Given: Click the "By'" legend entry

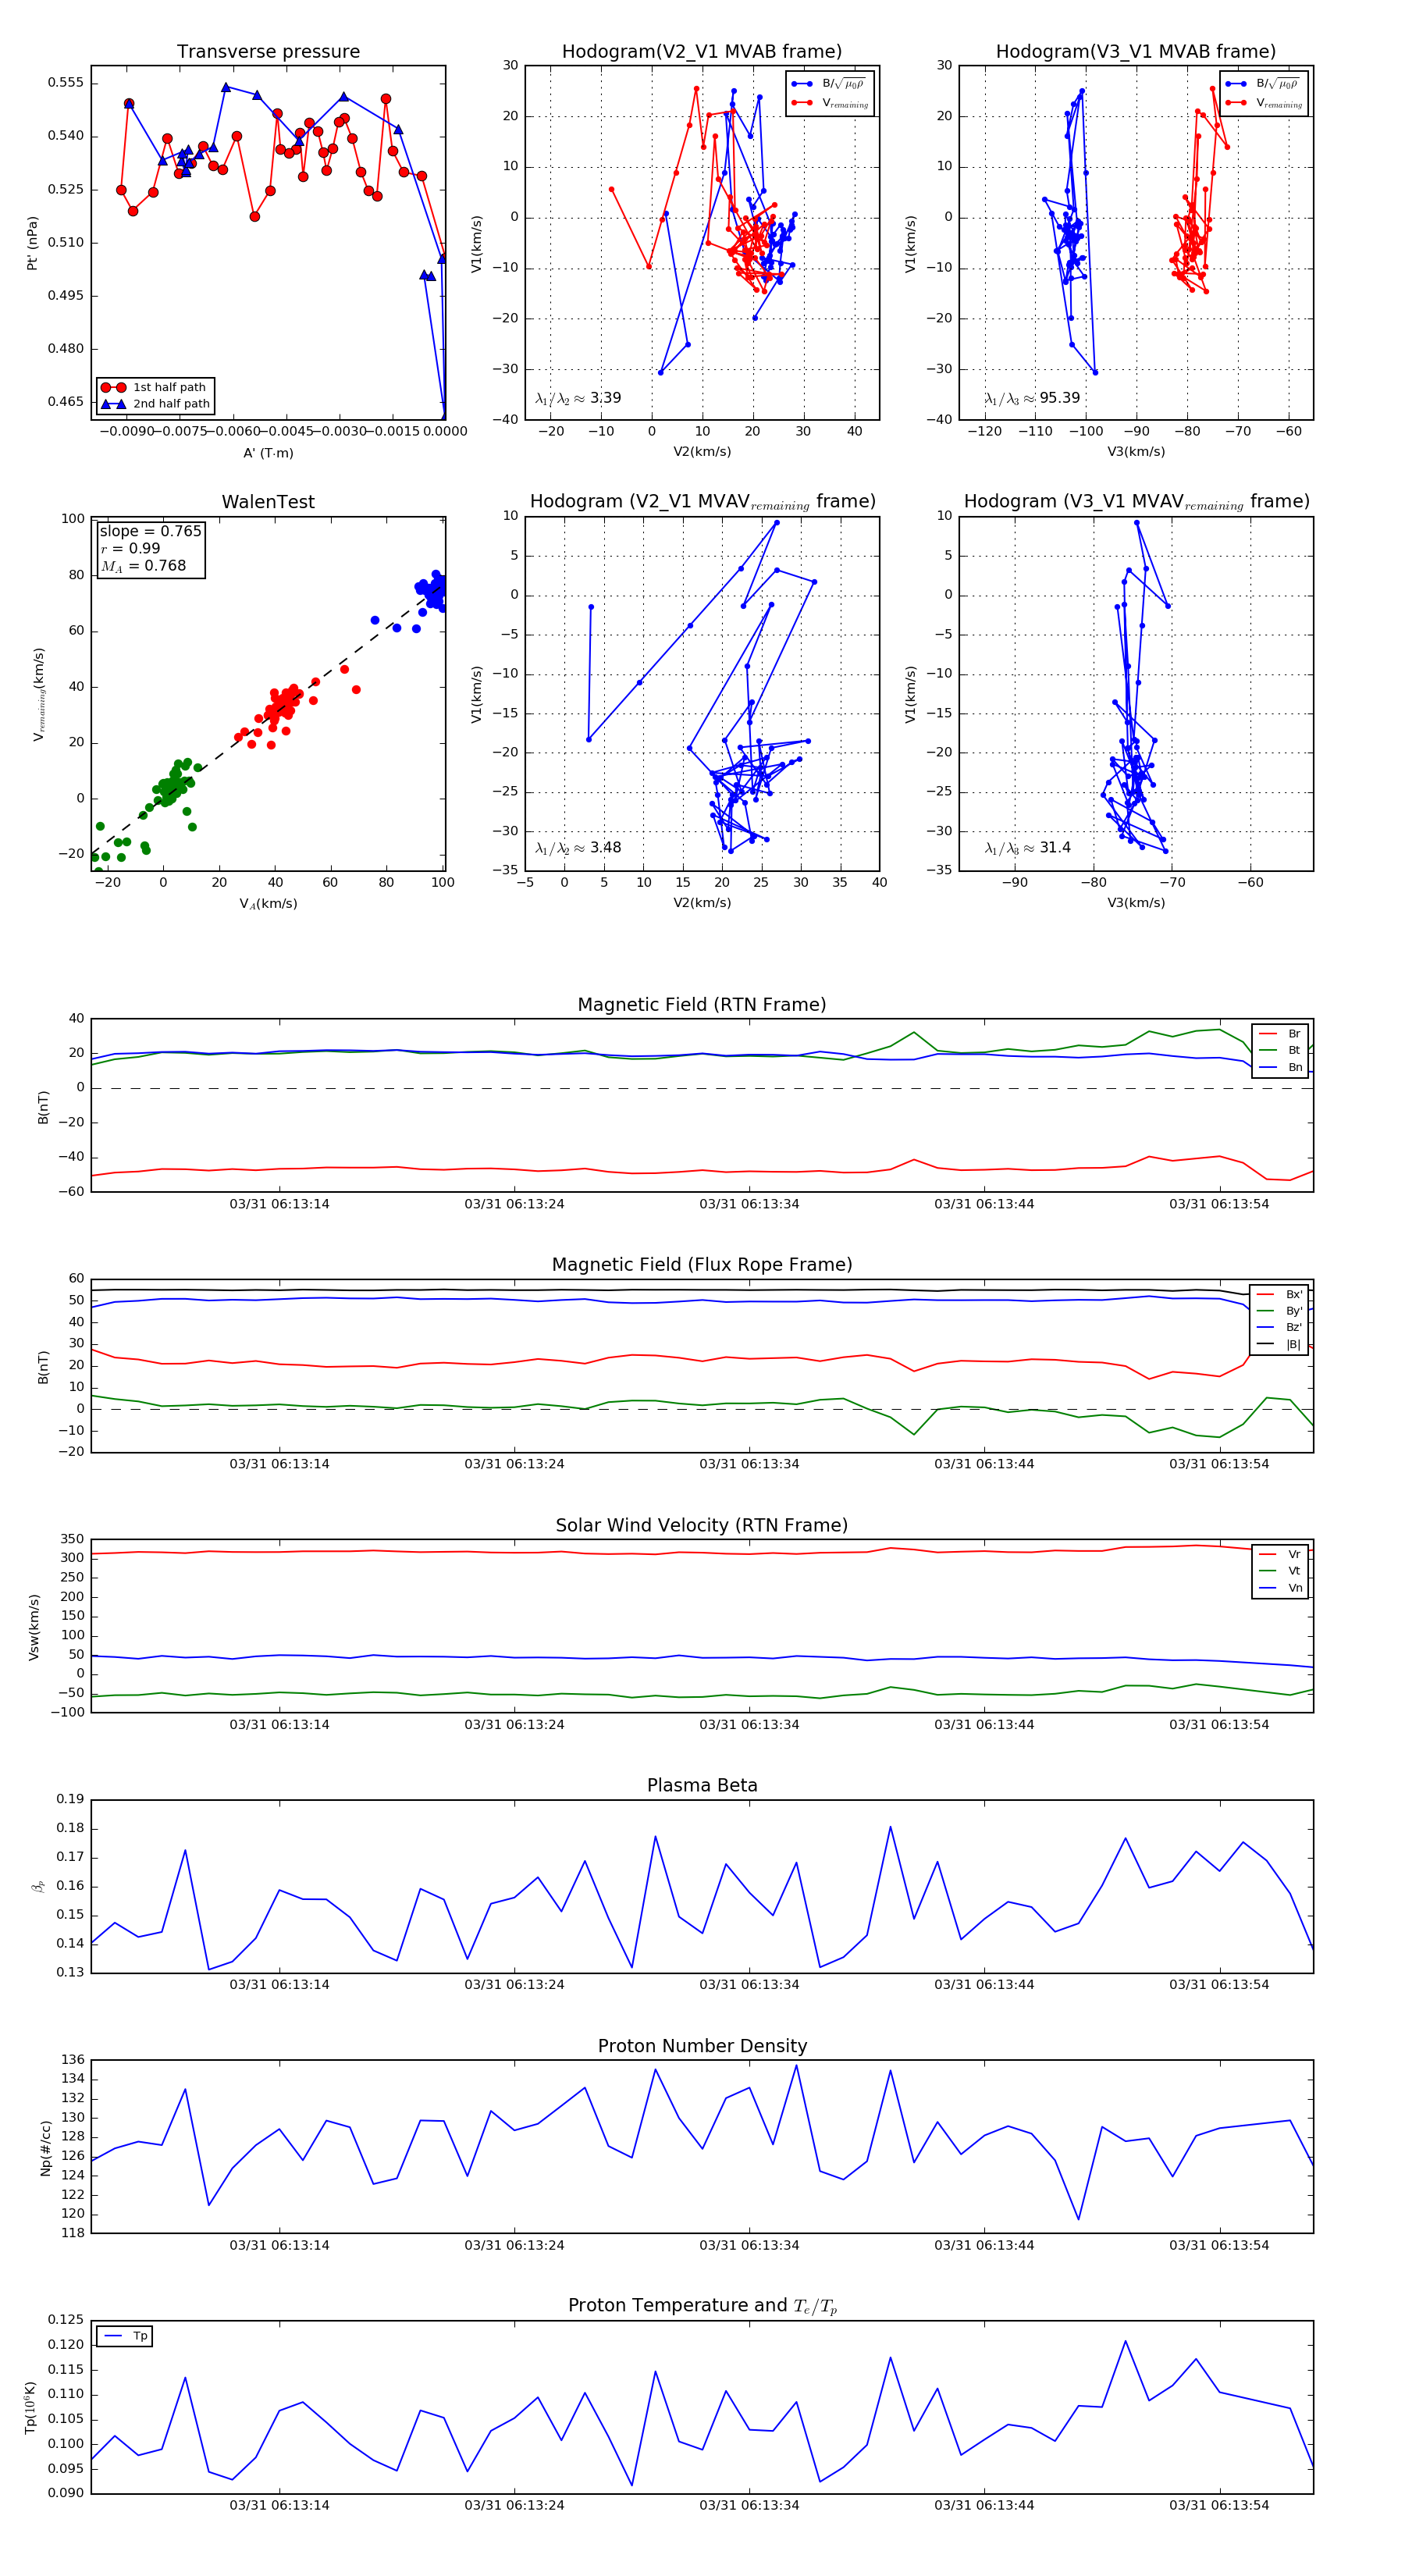Looking at the screenshot, I should coord(1280,1311).
